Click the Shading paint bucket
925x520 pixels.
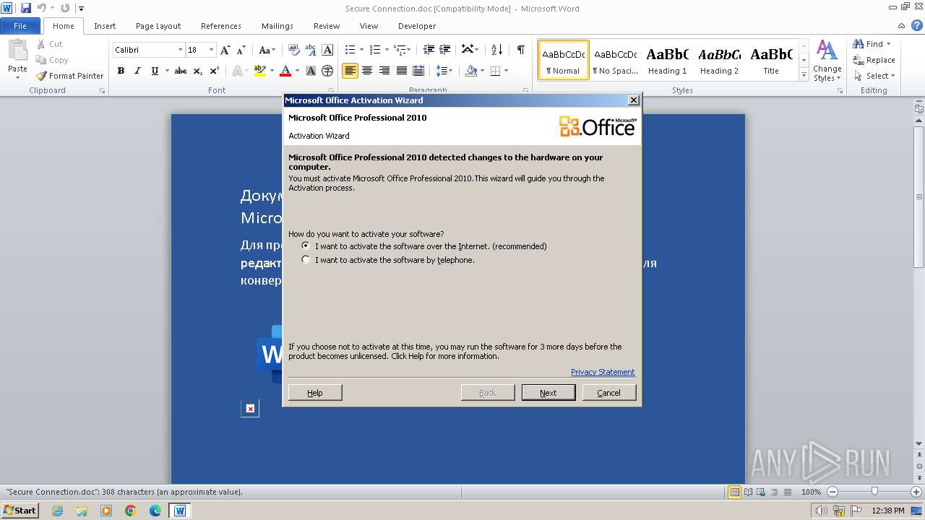point(471,71)
